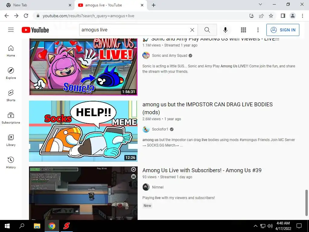The width and height of the screenshot is (309, 232).
Task: Open YouTube settings three-dot menu
Action: [258, 30]
